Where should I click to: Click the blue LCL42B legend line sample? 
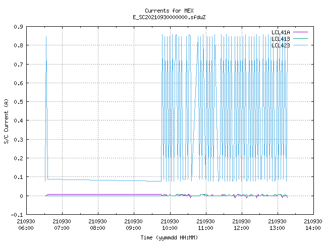[x=300, y=45]
